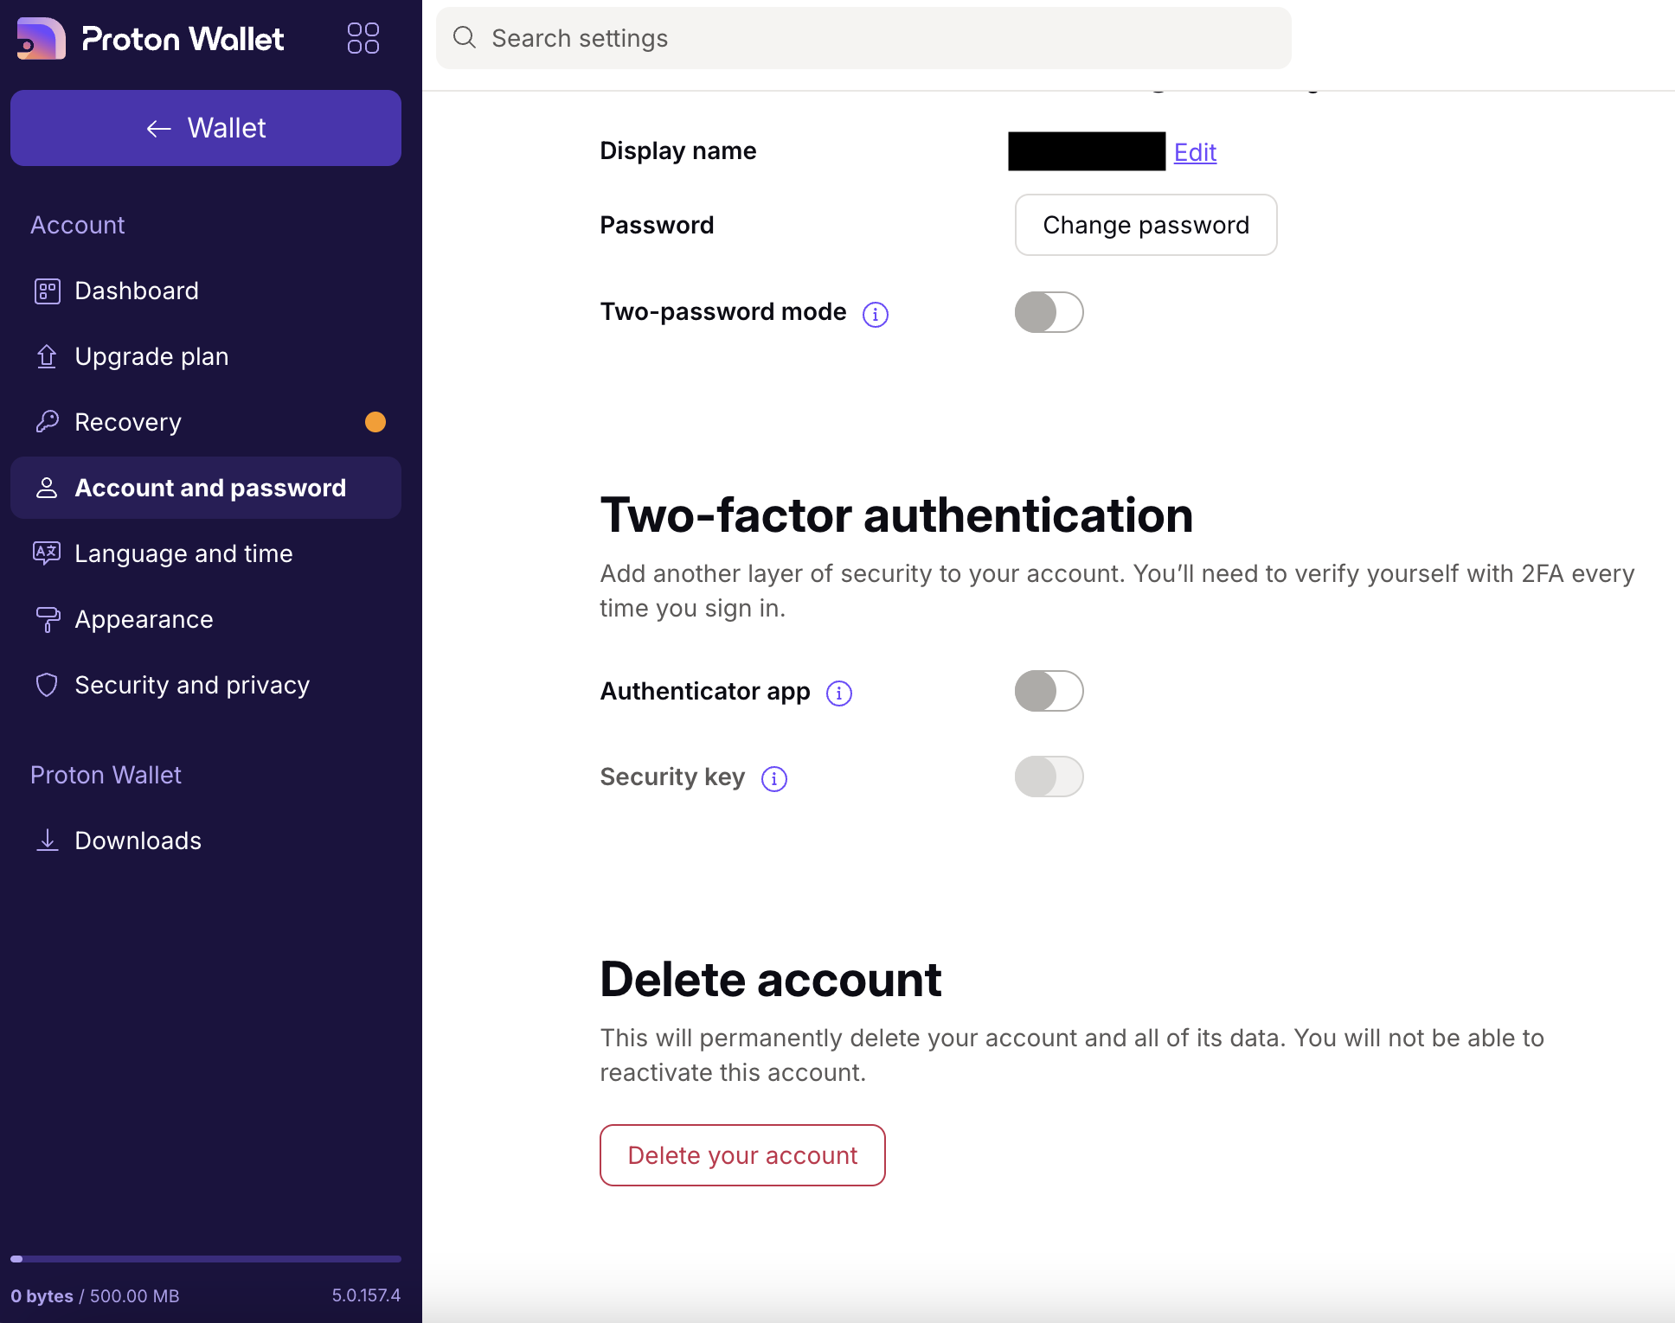1675x1323 pixels.
Task: Open Security and privacy settings
Action: tap(206, 685)
